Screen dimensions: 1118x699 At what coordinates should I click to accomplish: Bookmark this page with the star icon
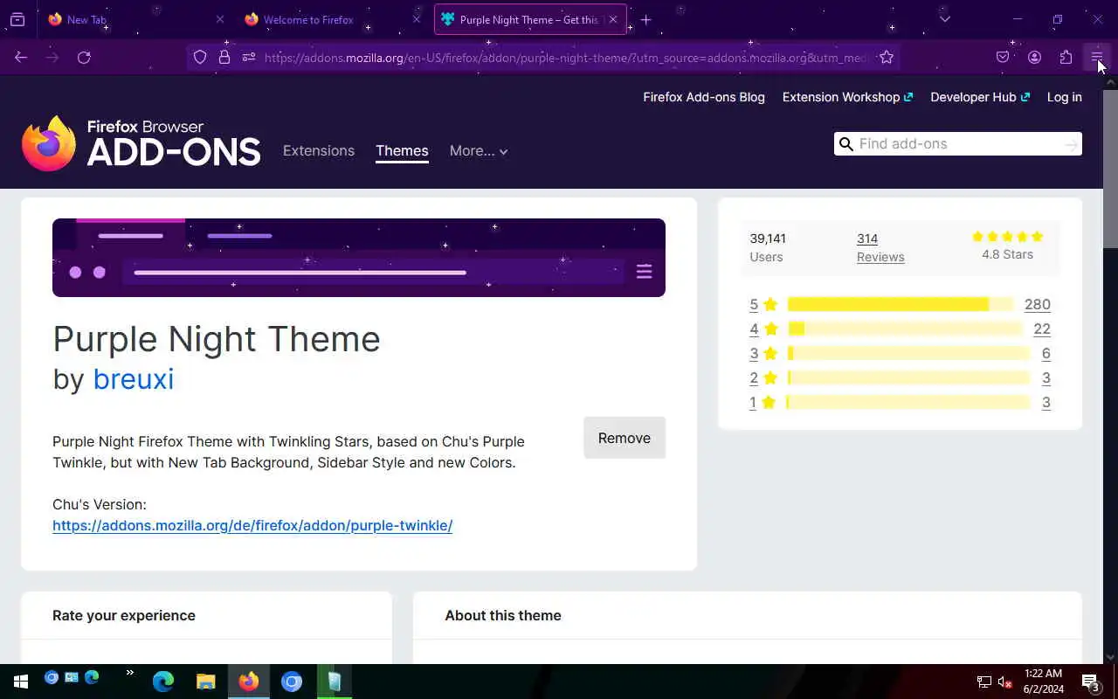coord(887,57)
